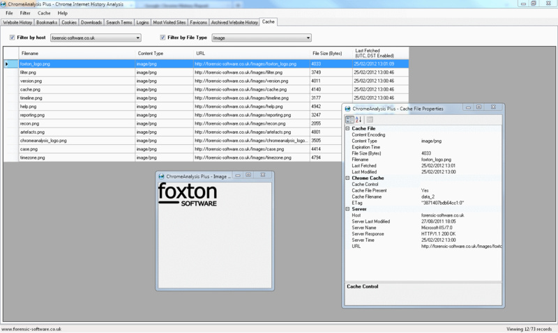Select the timezone.png filename cell
The width and height of the screenshot is (558, 333).
[77, 158]
